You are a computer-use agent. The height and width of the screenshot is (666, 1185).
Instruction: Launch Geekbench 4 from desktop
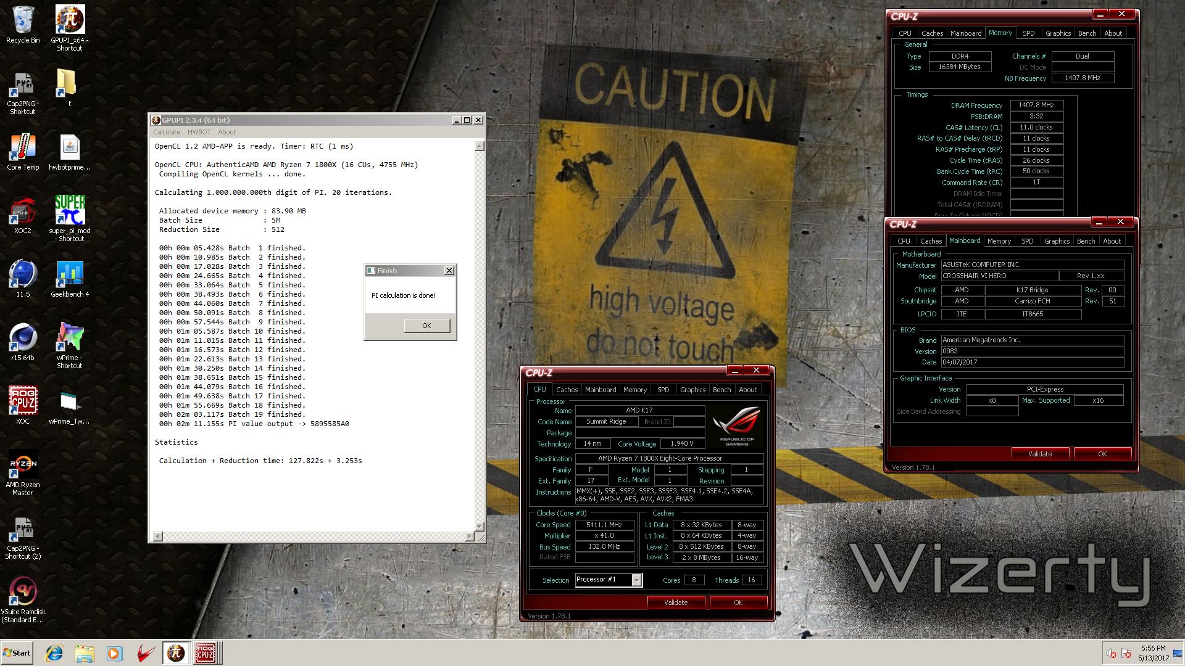pyautogui.click(x=70, y=279)
